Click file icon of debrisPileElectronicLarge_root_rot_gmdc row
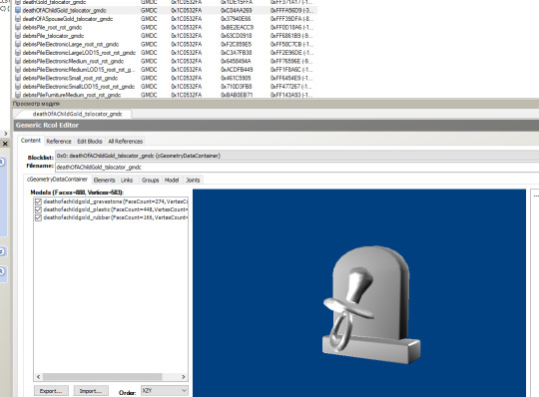Viewport: 539px width, 397px height. click(x=18, y=44)
